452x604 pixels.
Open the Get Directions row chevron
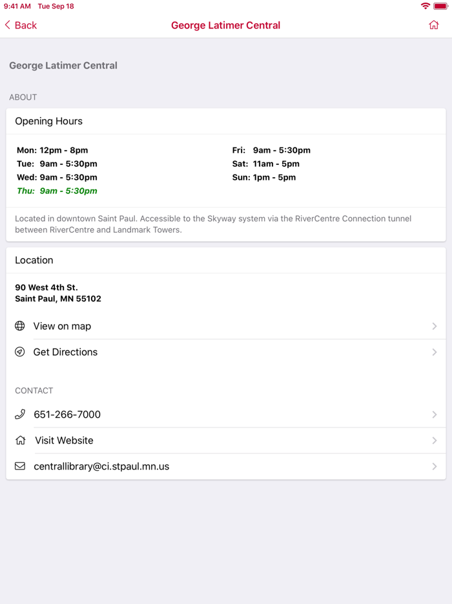pyautogui.click(x=435, y=352)
